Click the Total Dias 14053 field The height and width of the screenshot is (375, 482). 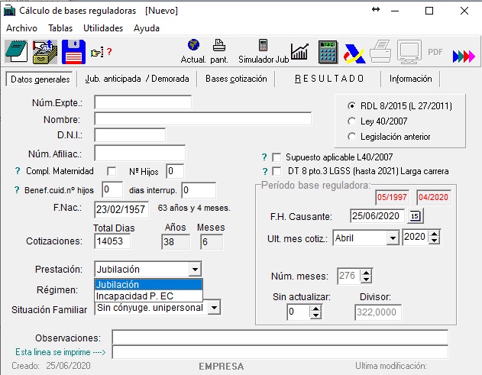[112, 241]
